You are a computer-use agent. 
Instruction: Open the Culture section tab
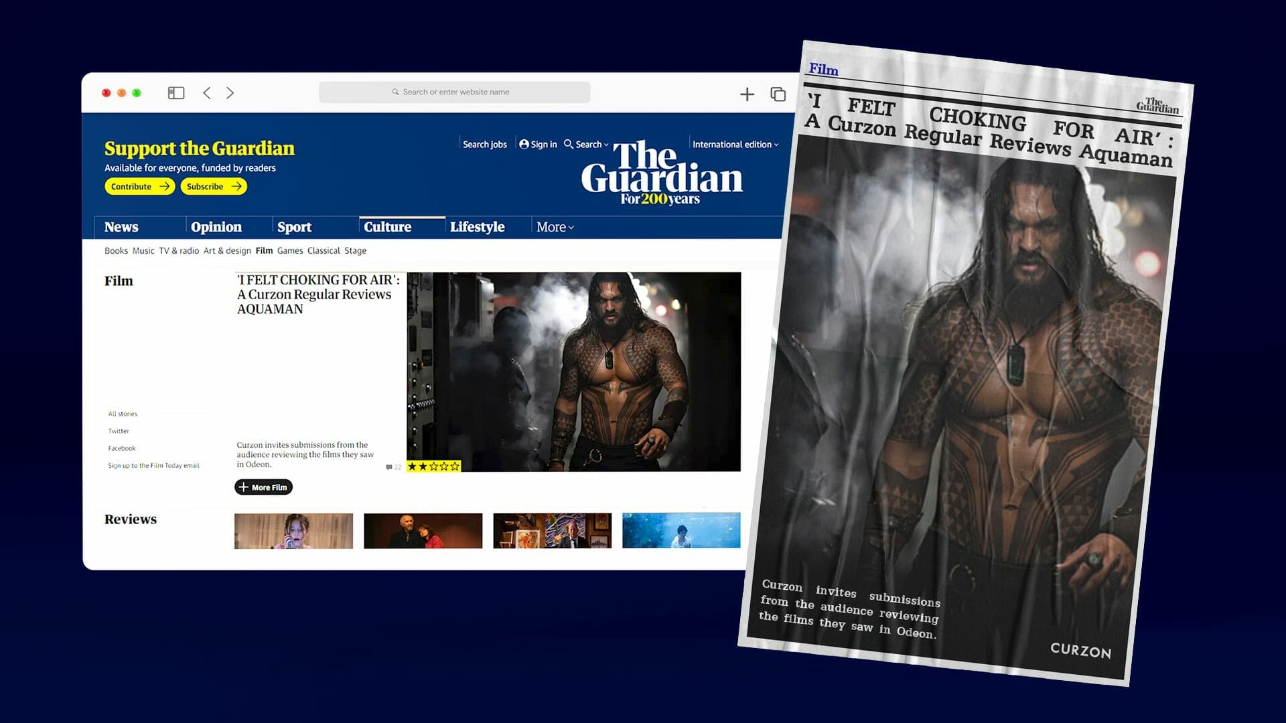[387, 227]
